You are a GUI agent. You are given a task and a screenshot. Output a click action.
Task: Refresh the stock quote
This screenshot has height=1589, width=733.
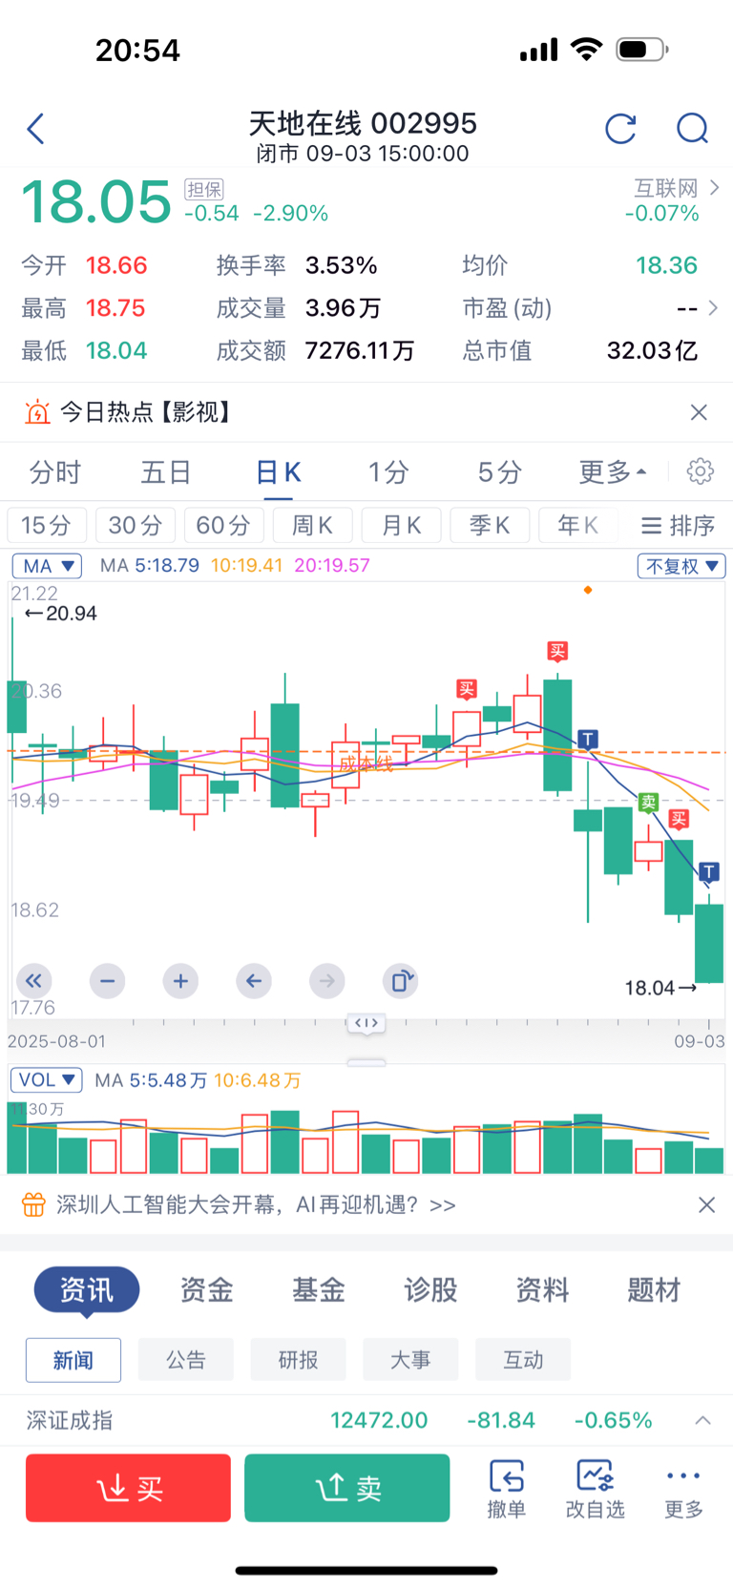(x=620, y=129)
